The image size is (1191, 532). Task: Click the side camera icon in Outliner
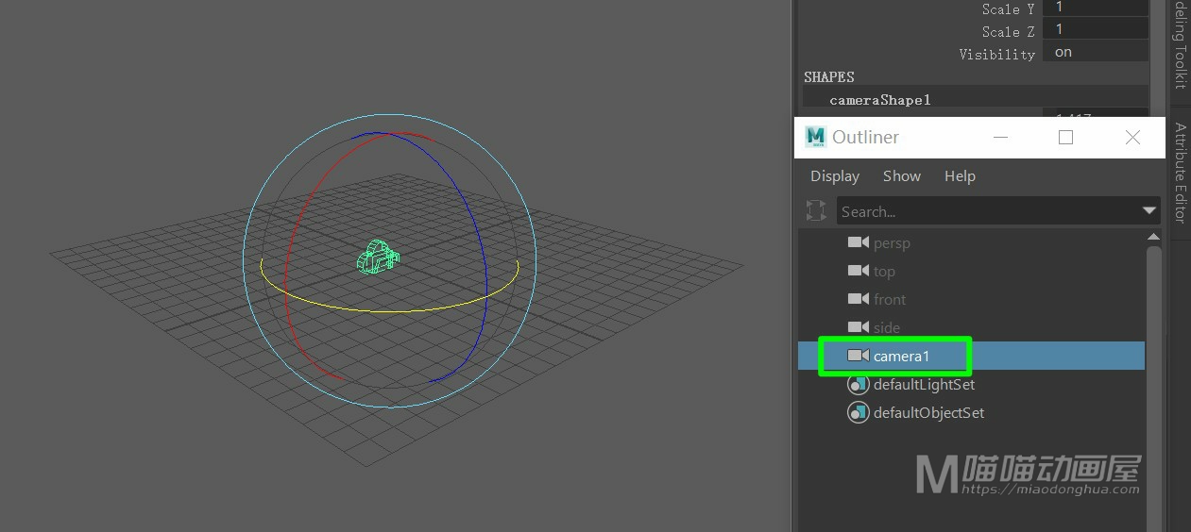tap(858, 327)
